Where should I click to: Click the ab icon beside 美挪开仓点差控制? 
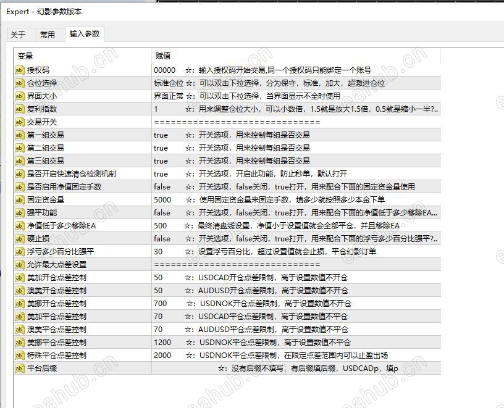19,303
